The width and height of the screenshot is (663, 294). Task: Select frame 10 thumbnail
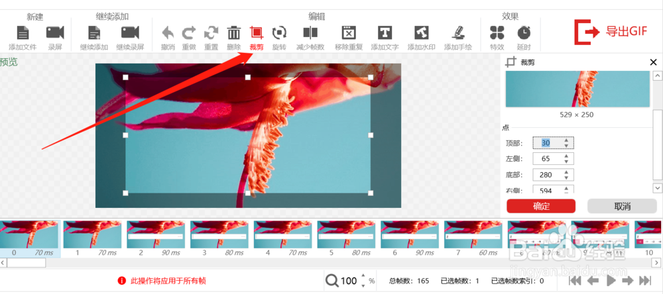pos(648,234)
